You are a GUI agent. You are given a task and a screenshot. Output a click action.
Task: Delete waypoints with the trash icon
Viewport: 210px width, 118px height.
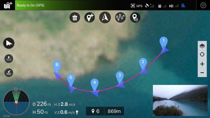pos(75,17)
